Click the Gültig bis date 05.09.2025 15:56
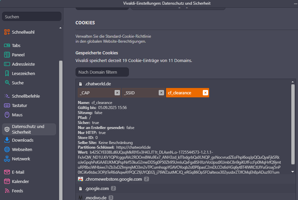Viewport: 298px width, 200px height. (112, 107)
